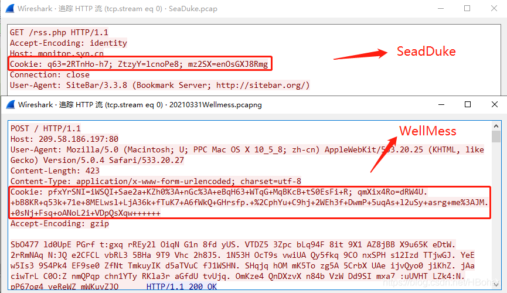Click the 'POST / HTTP/1.1' line
Image resolution: width=507 pixels, height=293 pixels.
(x=45, y=128)
